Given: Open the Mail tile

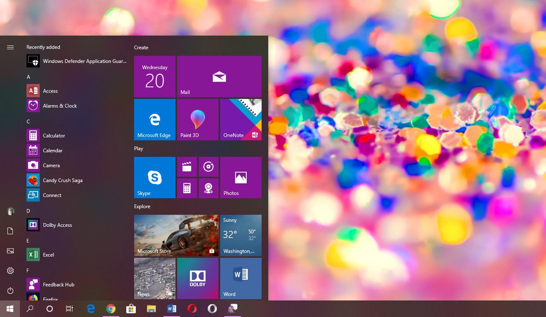Looking at the screenshot, I should pos(219,77).
